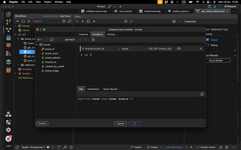Click the Ok button
Image resolution: width=241 pixels, height=150 pixels.
[x=134, y=123]
